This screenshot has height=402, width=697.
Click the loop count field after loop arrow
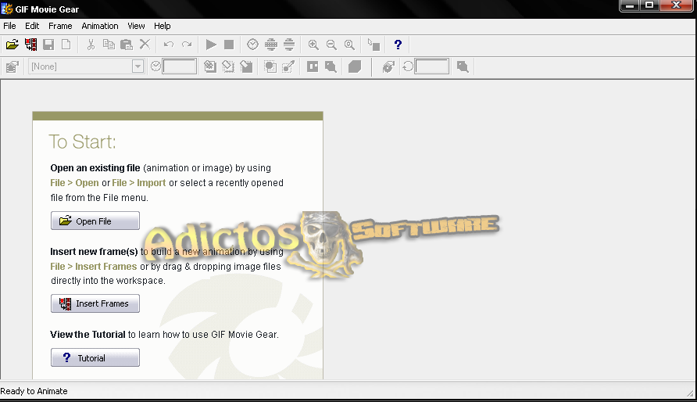tap(431, 66)
